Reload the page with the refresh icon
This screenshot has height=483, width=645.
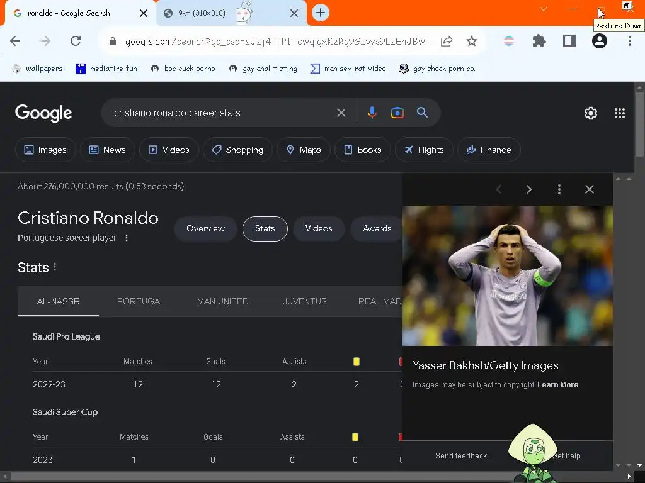pos(76,41)
